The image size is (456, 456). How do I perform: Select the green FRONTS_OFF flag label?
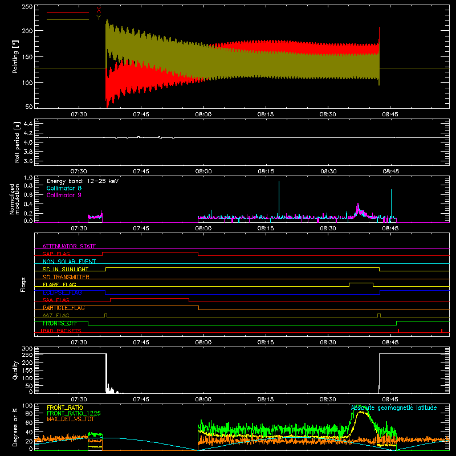tap(60, 323)
